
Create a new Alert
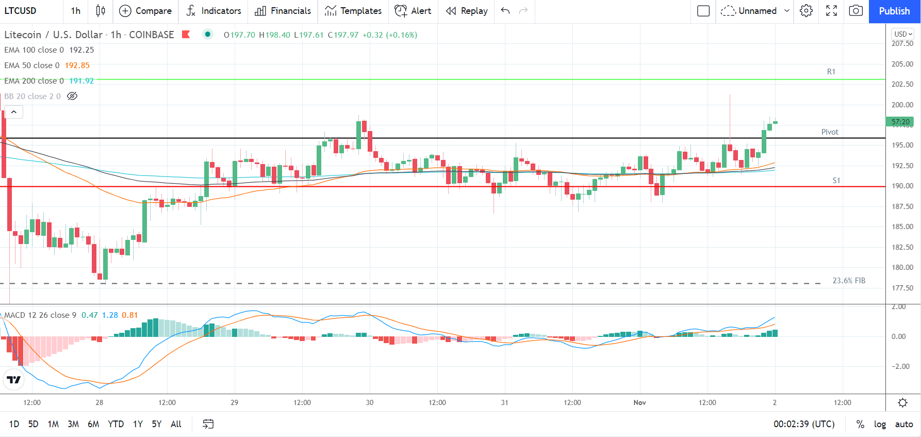[x=413, y=11]
